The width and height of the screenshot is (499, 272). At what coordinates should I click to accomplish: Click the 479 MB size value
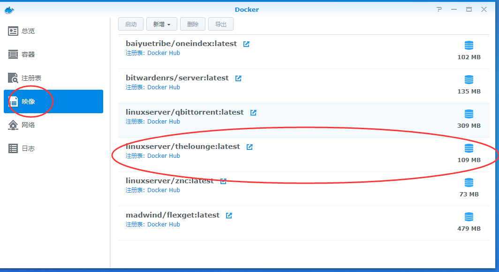tap(469, 229)
